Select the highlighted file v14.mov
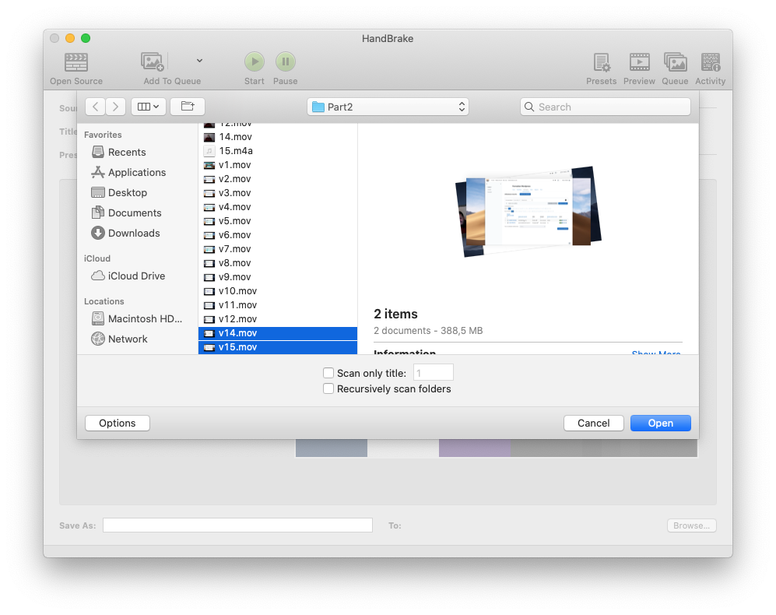The image size is (776, 615). click(x=278, y=333)
